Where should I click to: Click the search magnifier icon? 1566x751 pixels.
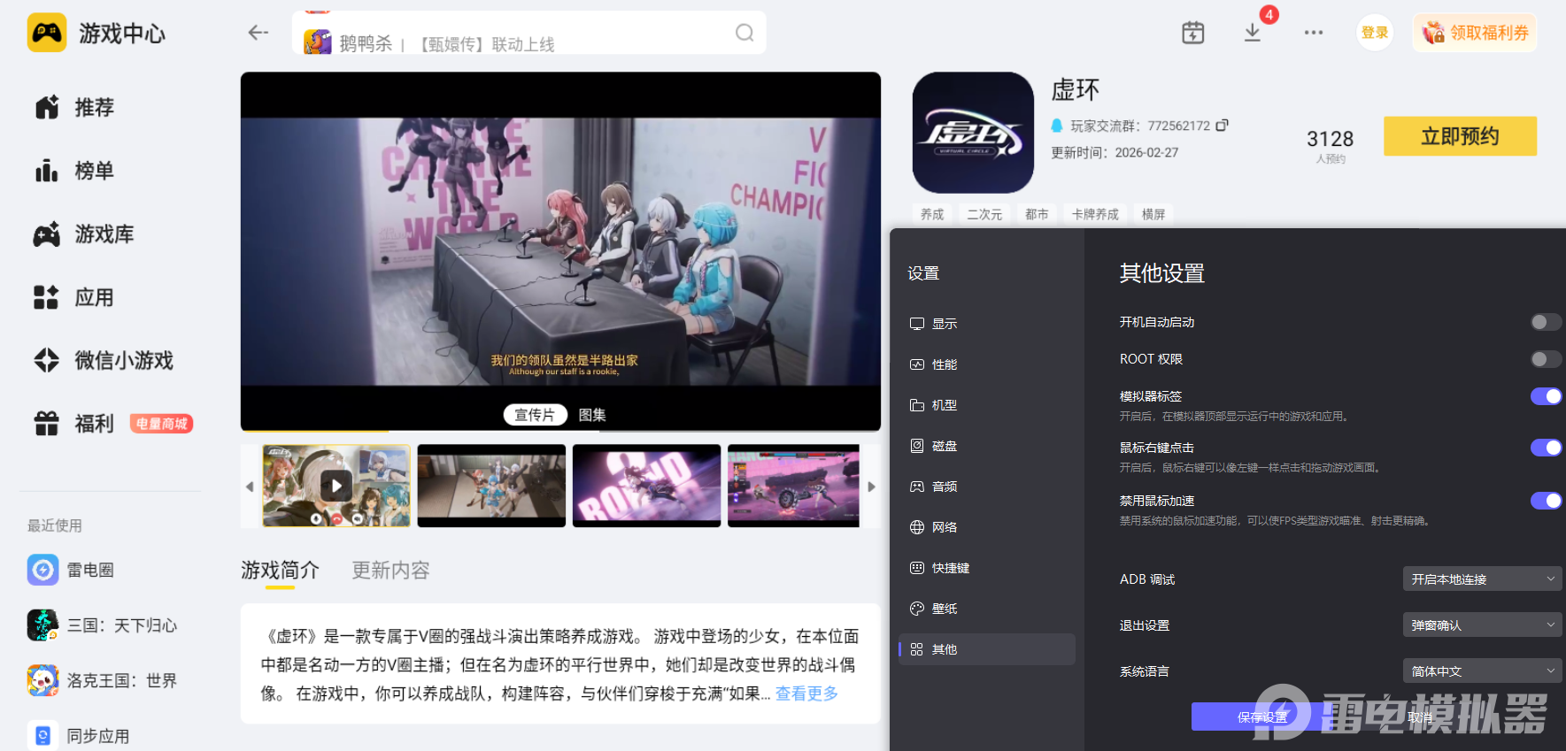(744, 33)
